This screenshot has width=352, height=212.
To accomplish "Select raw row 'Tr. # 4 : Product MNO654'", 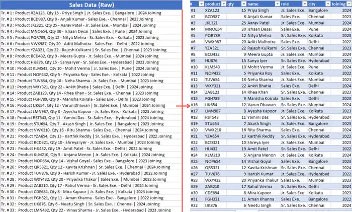I will (x=91, y=32).
